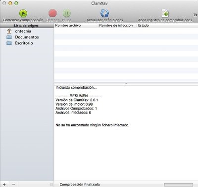
Task: Click 'Comprobación finalizada' status text
Action: pyautogui.click(x=80, y=185)
